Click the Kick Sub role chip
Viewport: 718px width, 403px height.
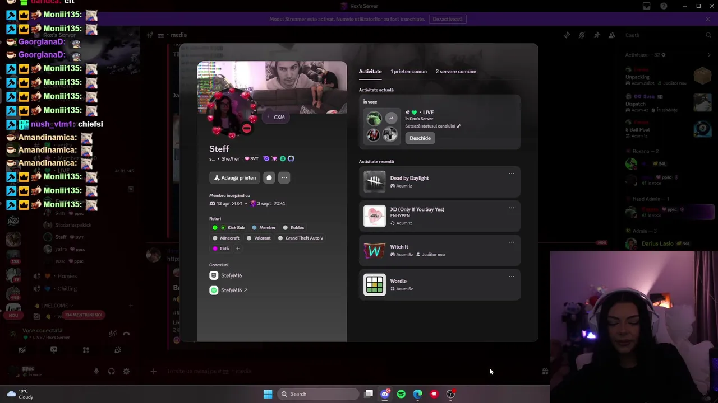point(228,228)
